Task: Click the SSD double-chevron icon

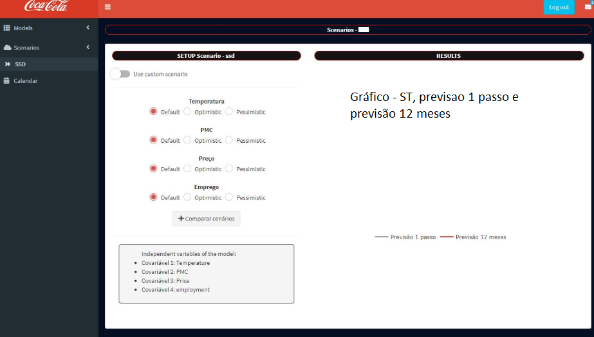Action: point(8,64)
